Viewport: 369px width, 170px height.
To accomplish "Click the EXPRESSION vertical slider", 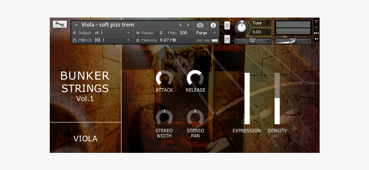I will click(247, 98).
